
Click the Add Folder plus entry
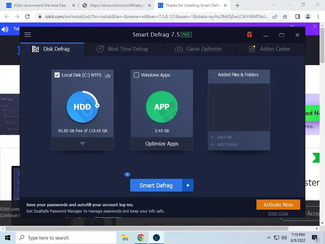tap(224, 145)
